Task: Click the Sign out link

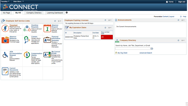Action: [x=182, y=2]
